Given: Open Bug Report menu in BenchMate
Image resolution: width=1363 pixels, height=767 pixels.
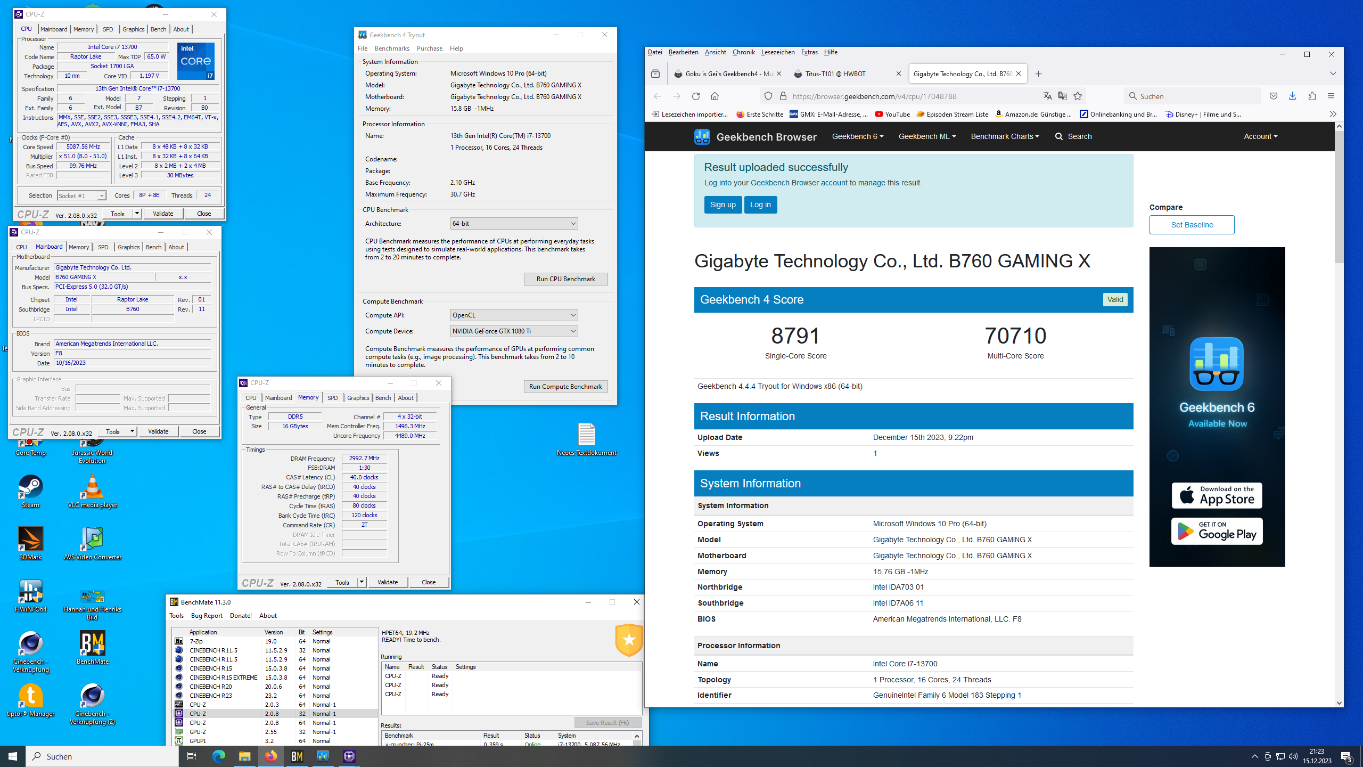Looking at the screenshot, I should tap(207, 616).
